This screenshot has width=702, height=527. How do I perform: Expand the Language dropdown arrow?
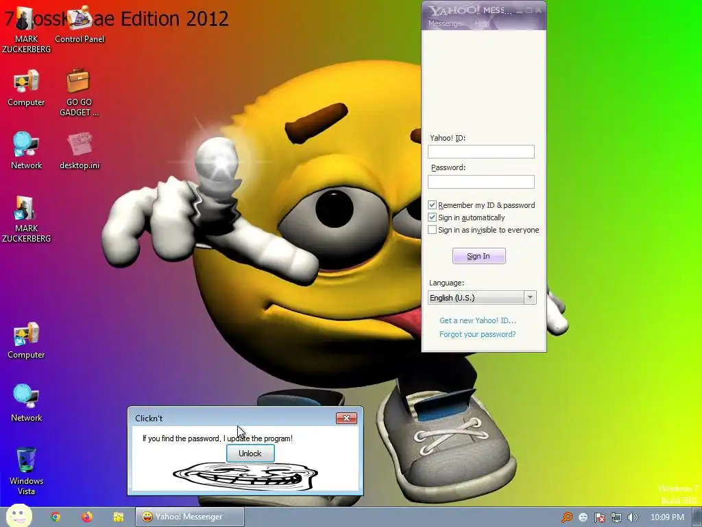click(x=530, y=298)
